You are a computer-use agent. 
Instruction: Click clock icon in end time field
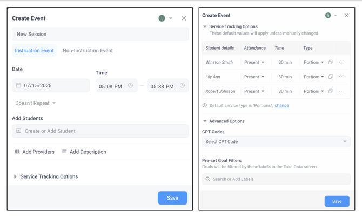pyautogui.click(x=182, y=86)
